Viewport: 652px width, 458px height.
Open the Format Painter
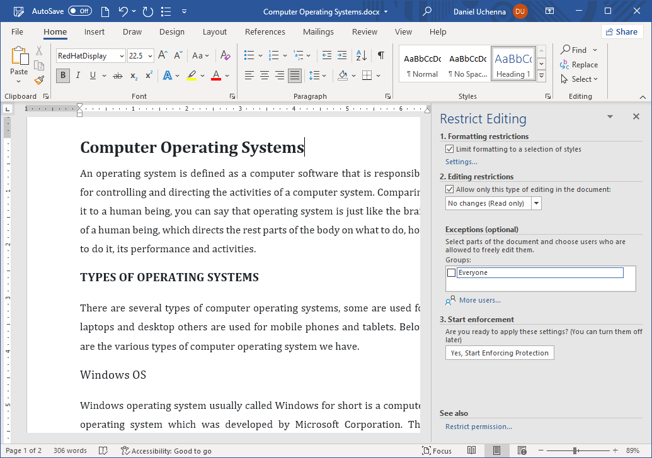pyautogui.click(x=38, y=80)
